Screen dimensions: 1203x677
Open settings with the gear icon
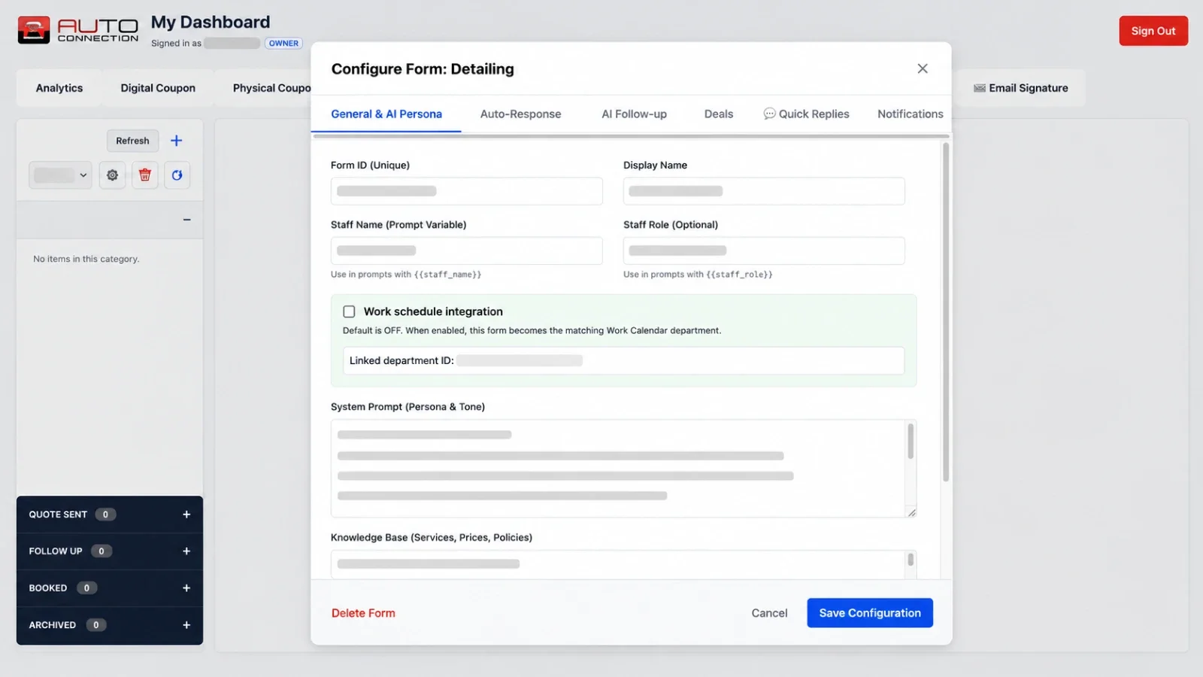112,175
